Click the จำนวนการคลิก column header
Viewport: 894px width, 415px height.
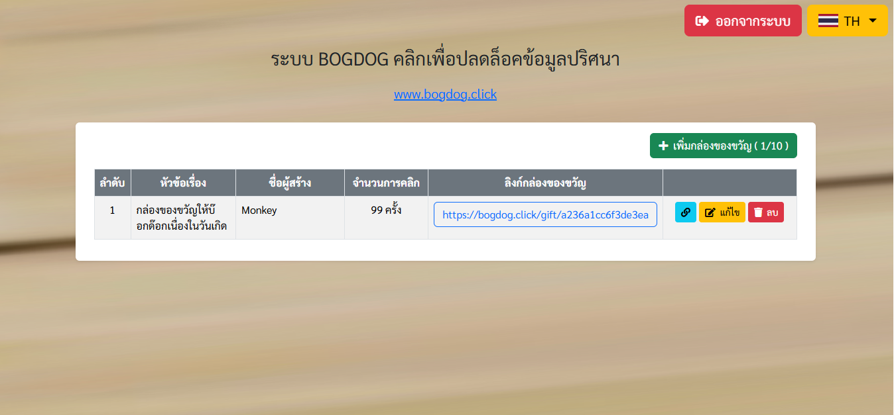click(386, 183)
